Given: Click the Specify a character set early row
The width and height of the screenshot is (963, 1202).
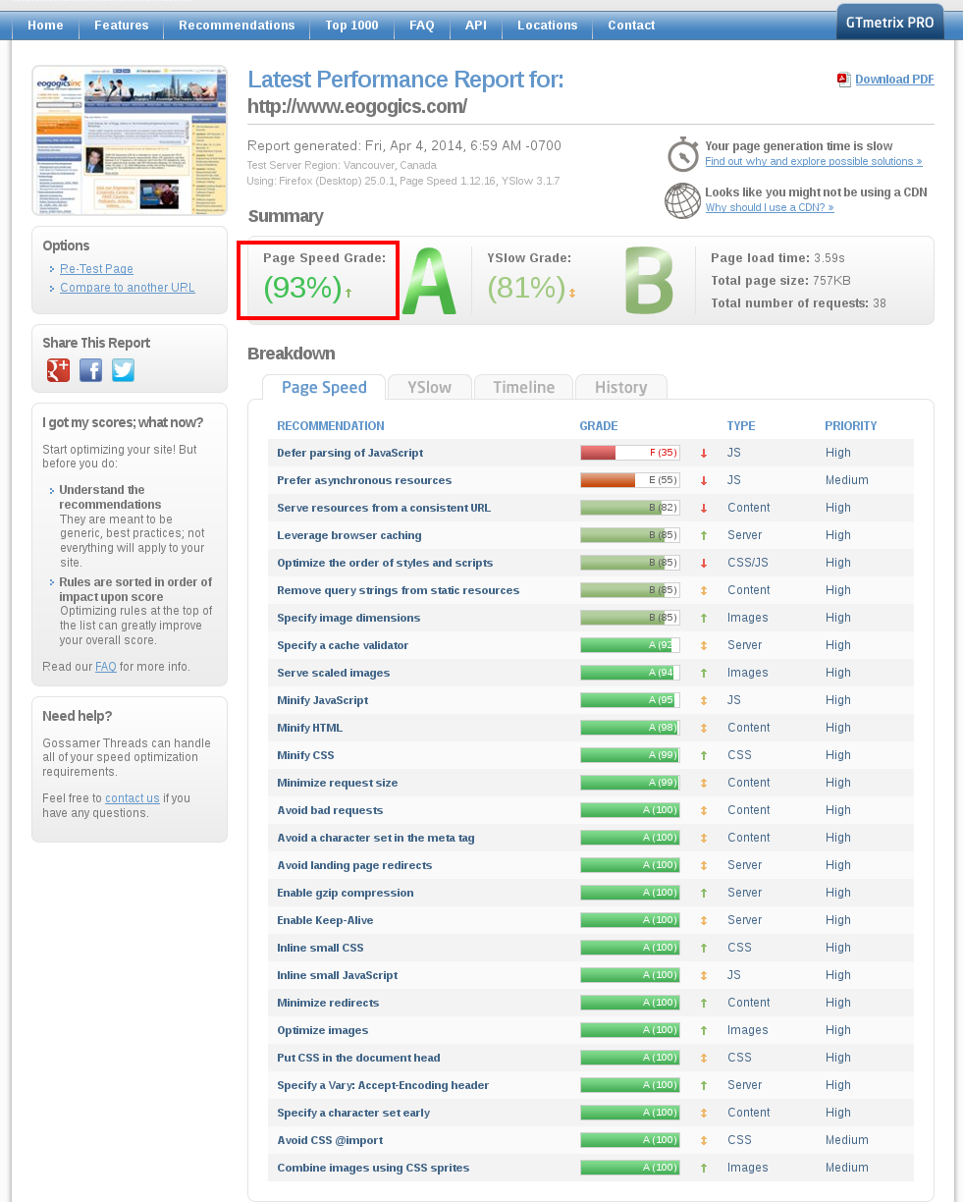Looking at the screenshot, I should pos(590,1113).
